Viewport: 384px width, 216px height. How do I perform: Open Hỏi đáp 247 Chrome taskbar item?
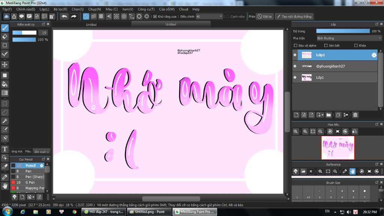coord(104,212)
